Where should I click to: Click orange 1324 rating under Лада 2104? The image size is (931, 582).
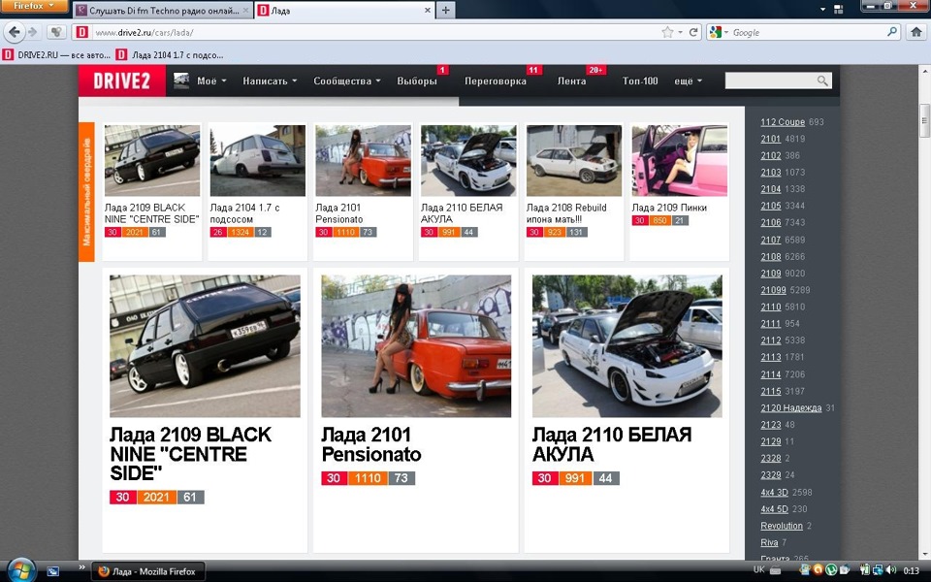(x=240, y=232)
